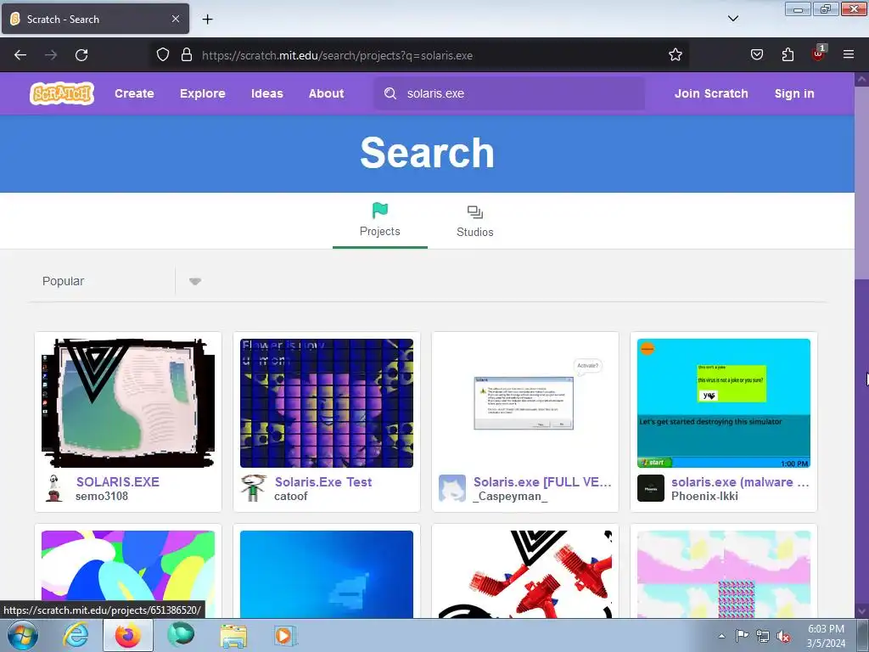Click author name Phoenix-Ikki
Screen dimensions: 869x652
(705, 496)
